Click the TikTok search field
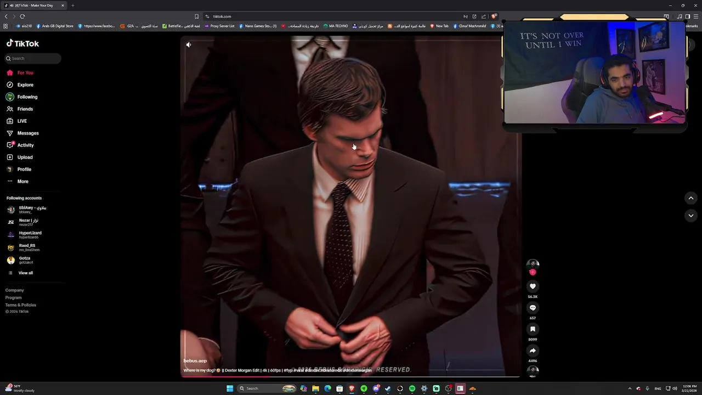This screenshot has height=395, width=702. tap(33, 58)
